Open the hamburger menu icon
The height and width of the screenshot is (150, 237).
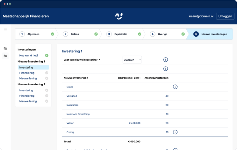tap(5, 29)
